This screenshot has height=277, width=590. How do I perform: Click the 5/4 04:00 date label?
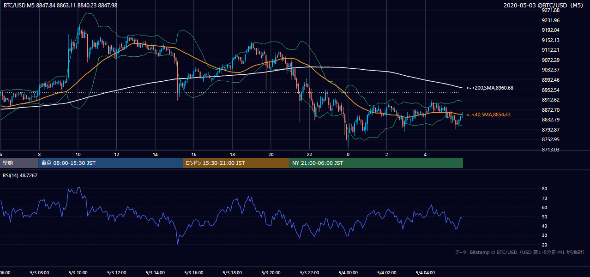click(425, 273)
